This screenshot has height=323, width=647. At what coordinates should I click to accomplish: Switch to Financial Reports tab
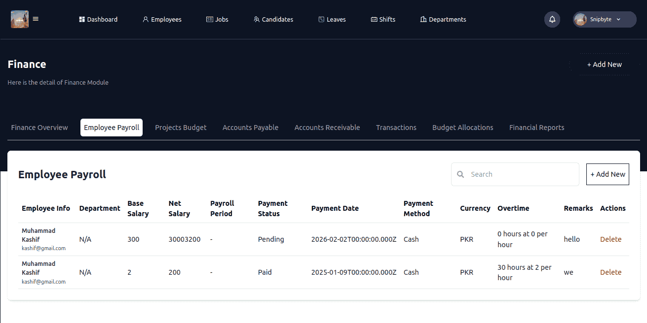537,128
